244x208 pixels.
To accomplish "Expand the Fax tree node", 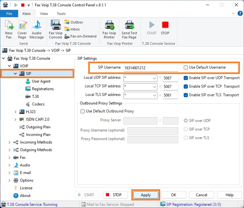I will (x=9, y=158).
